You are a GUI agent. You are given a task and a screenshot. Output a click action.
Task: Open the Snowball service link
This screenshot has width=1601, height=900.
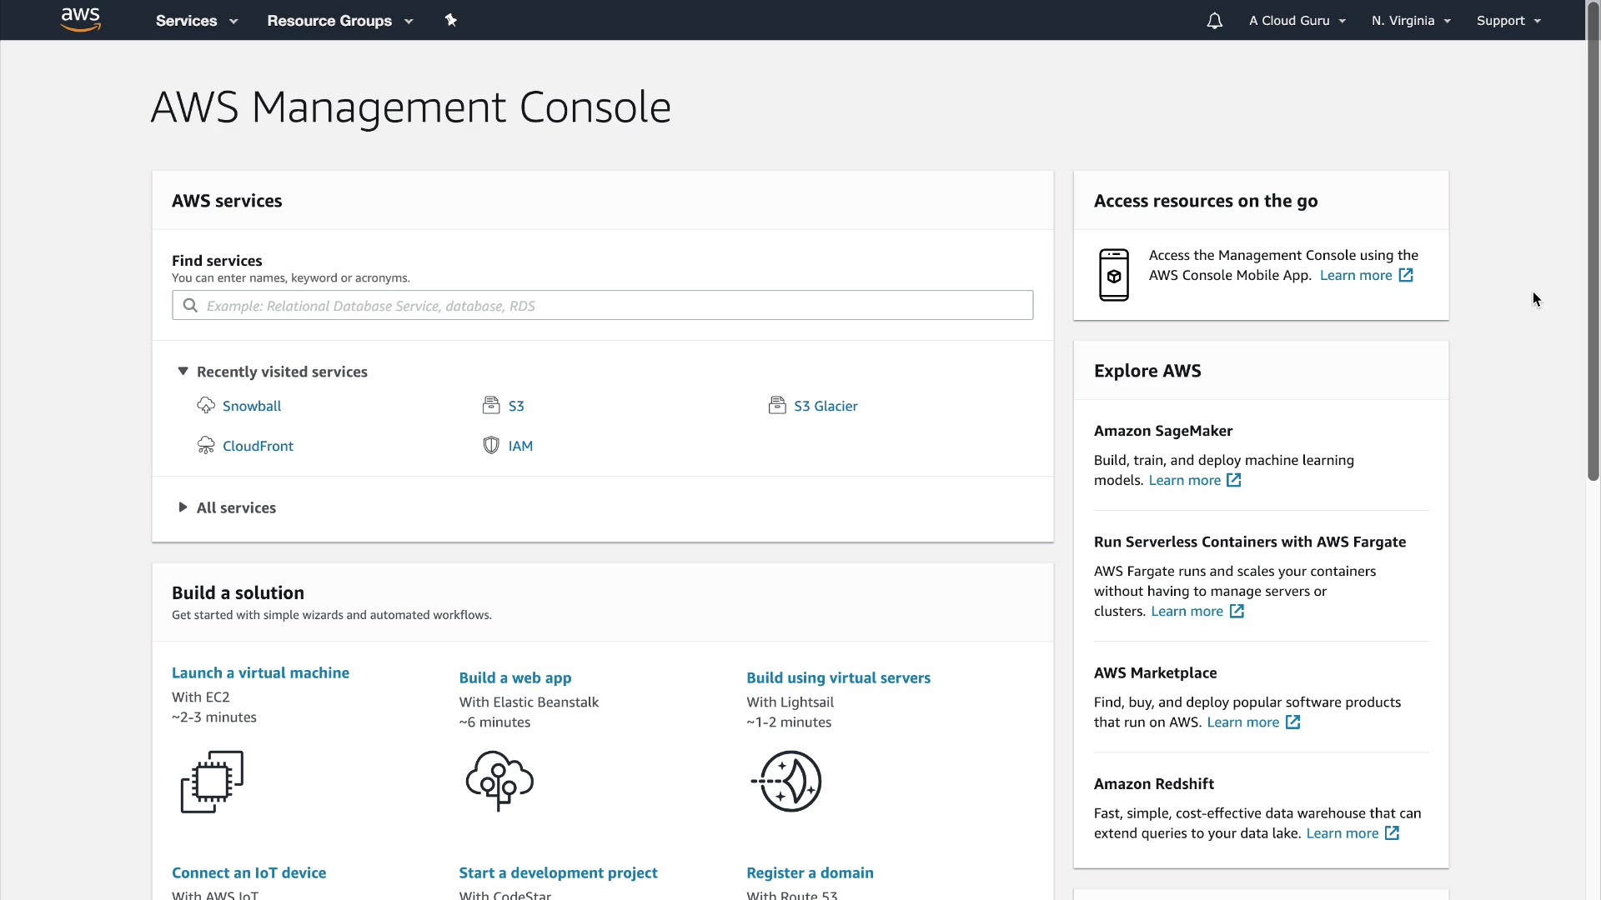click(x=251, y=406)
